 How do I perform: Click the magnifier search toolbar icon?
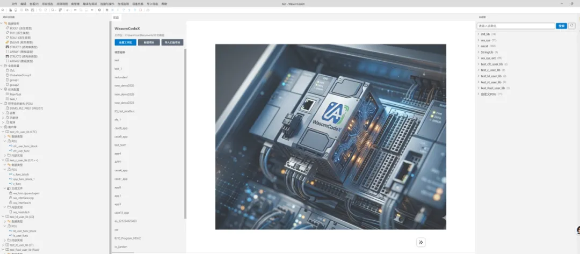point(53,10)
